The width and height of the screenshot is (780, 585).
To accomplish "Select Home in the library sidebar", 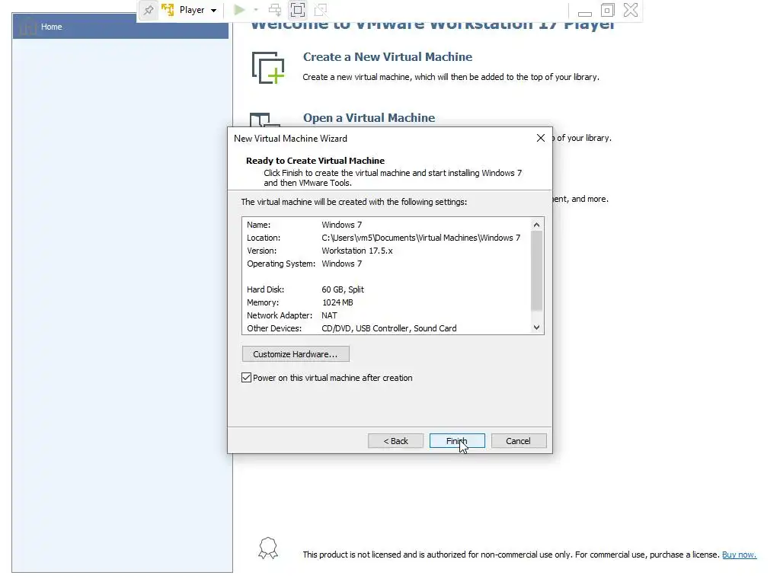I will point(120,27).
